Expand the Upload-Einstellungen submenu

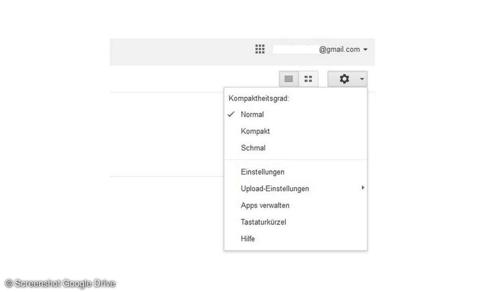(x=295, y=189)
